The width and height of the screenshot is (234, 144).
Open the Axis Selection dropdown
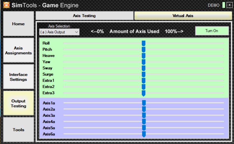[x=59, y=32]
